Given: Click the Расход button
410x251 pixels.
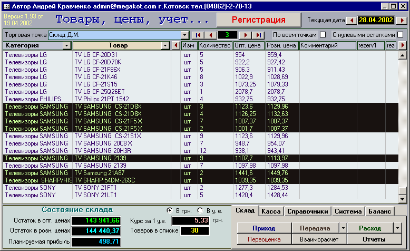Looking at the screenshot, I should coord(370,228).
